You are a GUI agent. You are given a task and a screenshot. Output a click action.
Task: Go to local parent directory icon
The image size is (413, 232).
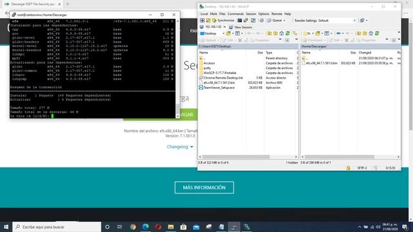pyautogui.click(x=270, y=34)
